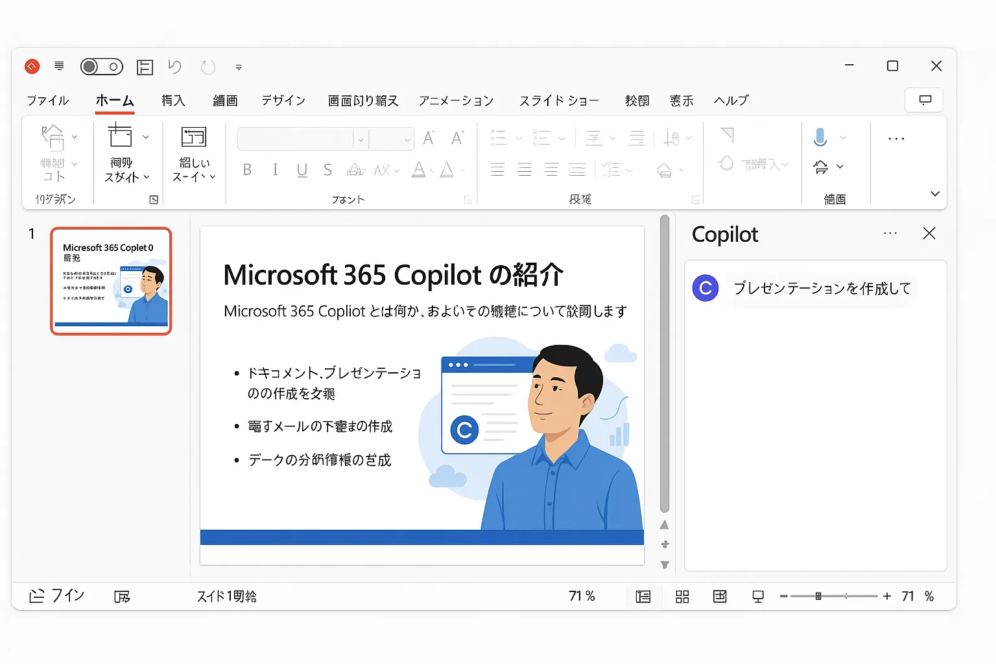Open the ファイル menu tab
The width and height of the screenshot is (996, 664).
pyautogui.click(x=47, y=101)
